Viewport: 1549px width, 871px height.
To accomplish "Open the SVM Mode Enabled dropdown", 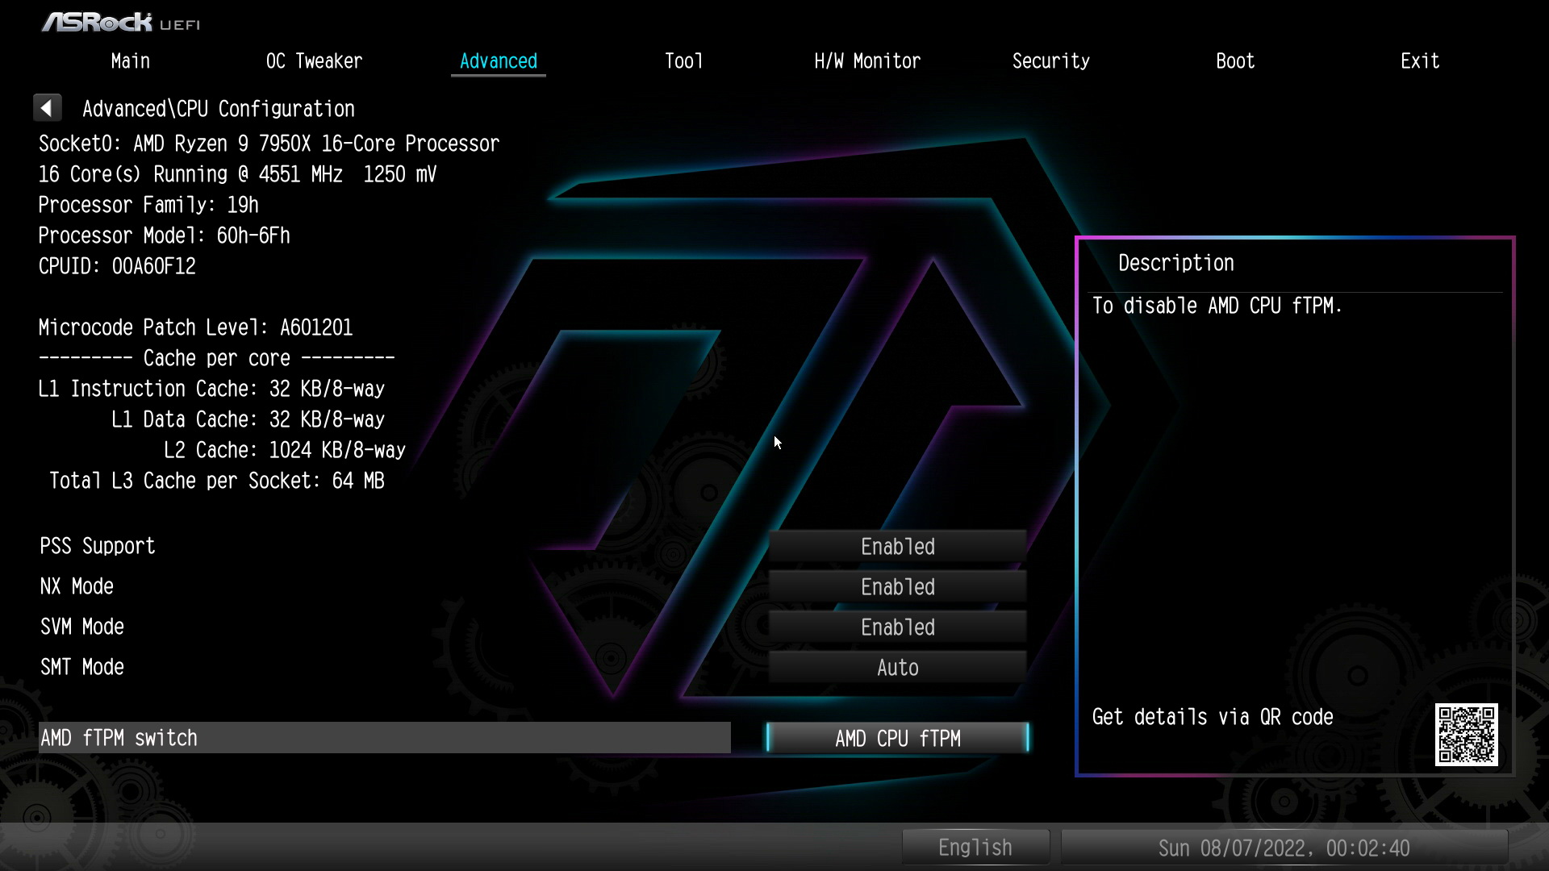I will point(897,627).
